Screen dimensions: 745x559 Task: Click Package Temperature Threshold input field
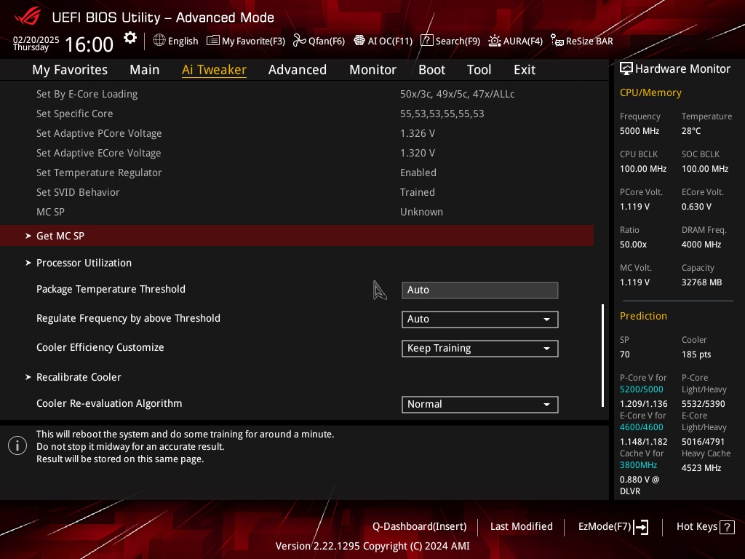point(480,290)
